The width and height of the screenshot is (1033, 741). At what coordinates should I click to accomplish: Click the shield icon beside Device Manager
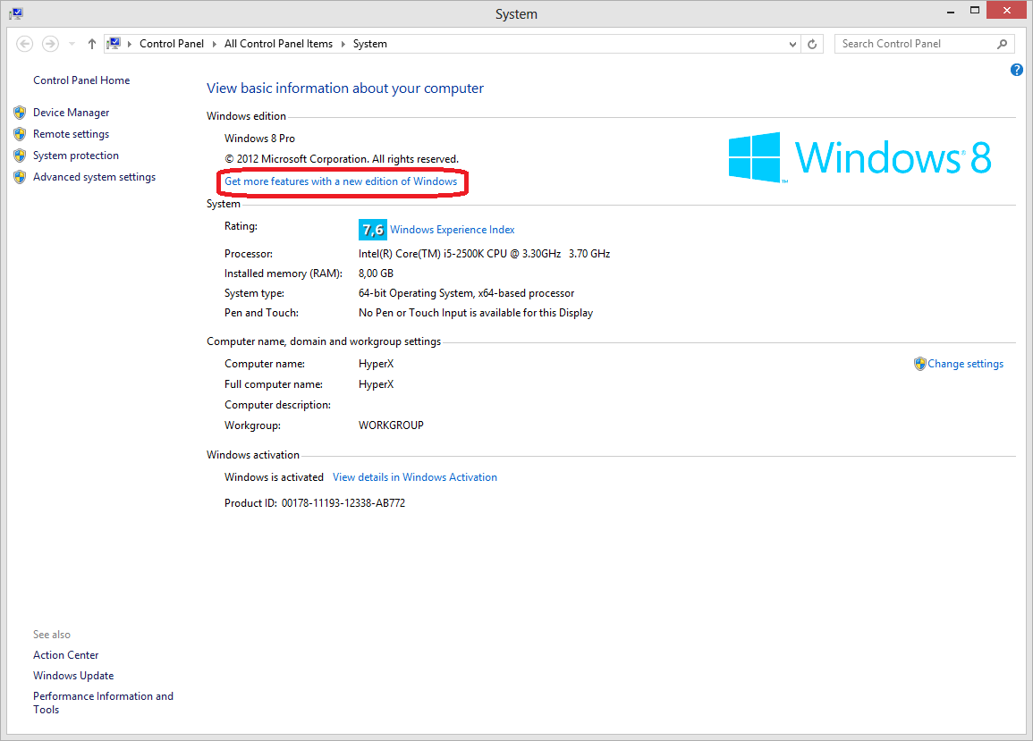pos(20,113)
